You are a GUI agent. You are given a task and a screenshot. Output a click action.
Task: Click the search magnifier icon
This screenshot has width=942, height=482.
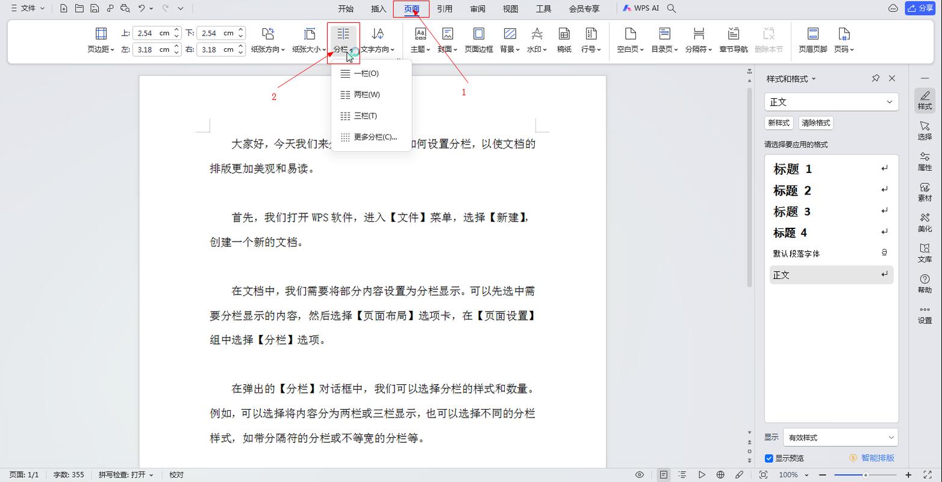672,8
